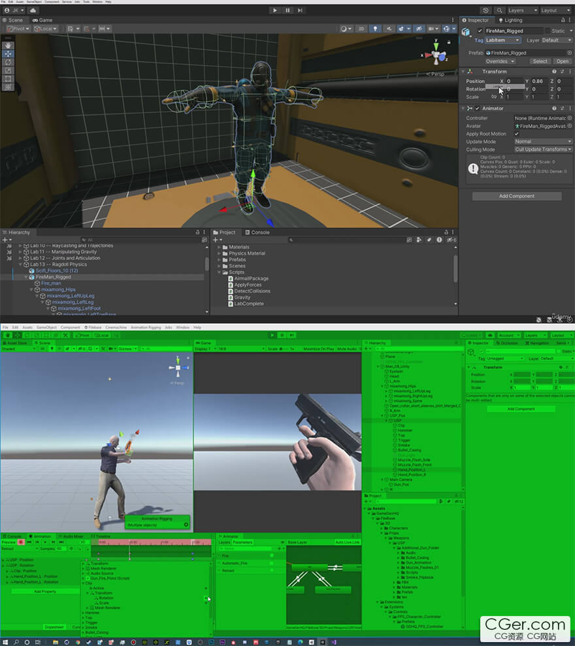Collapse the Transform component in top Inspector
The width and height of the screenshot is (575, 646).
[x=463, y=72]
